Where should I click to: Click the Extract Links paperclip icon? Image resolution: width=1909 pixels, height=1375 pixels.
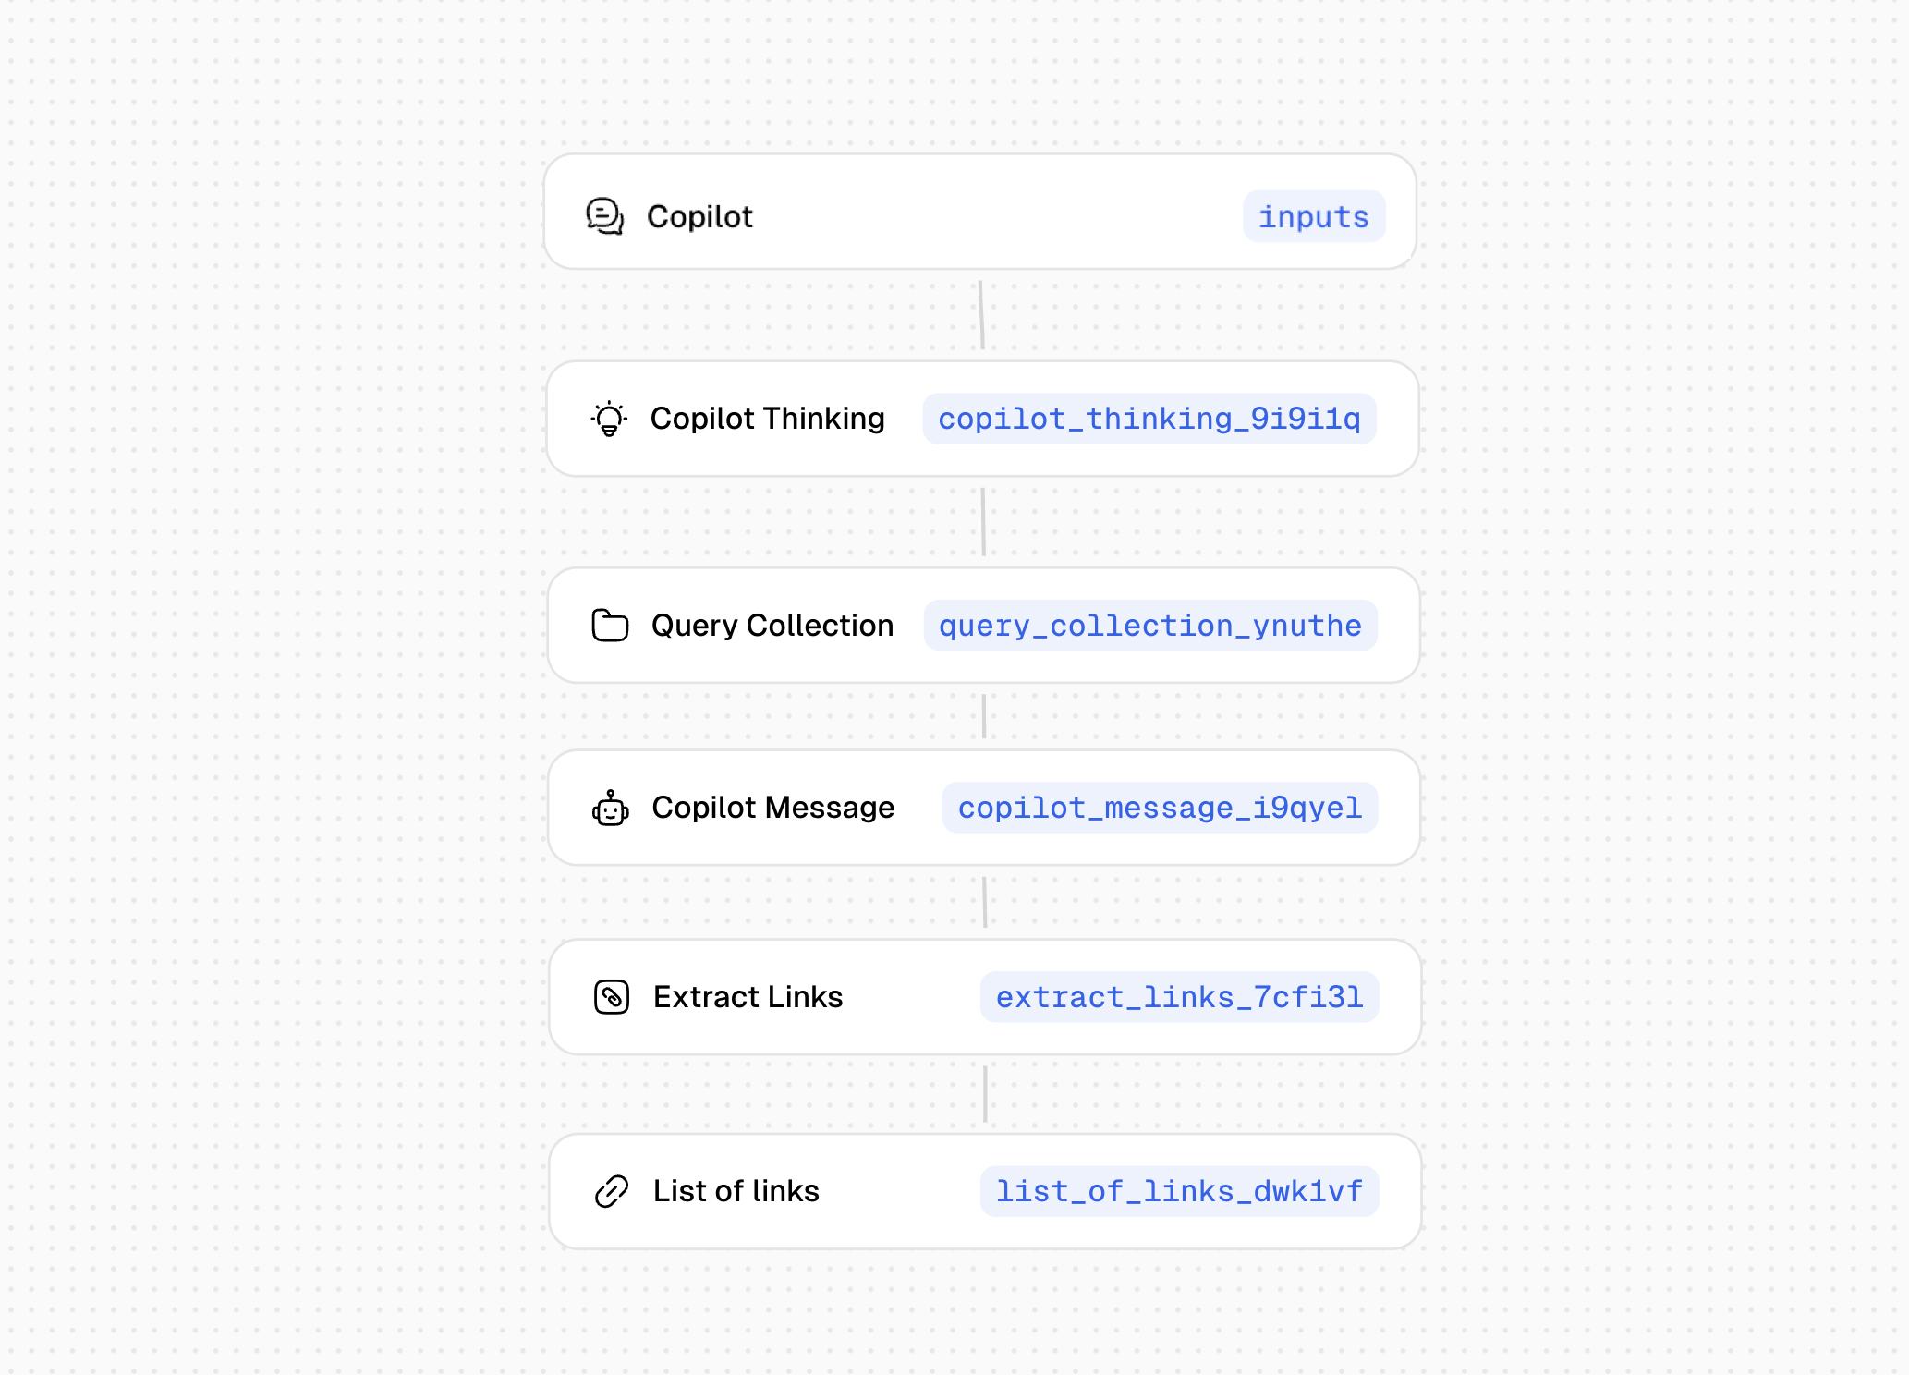coord(612,997)
